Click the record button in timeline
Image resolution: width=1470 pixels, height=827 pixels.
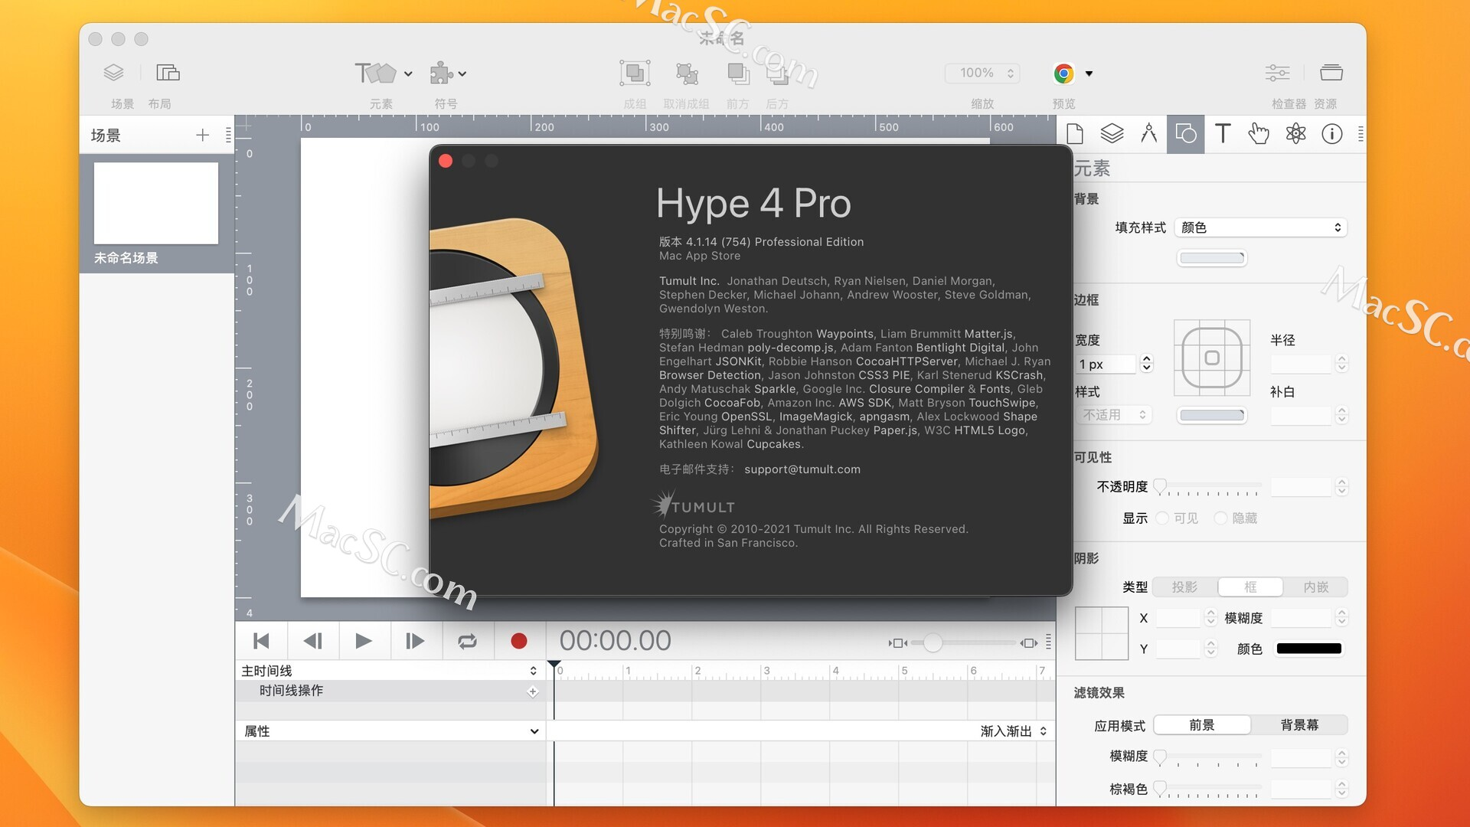(520, 641)
